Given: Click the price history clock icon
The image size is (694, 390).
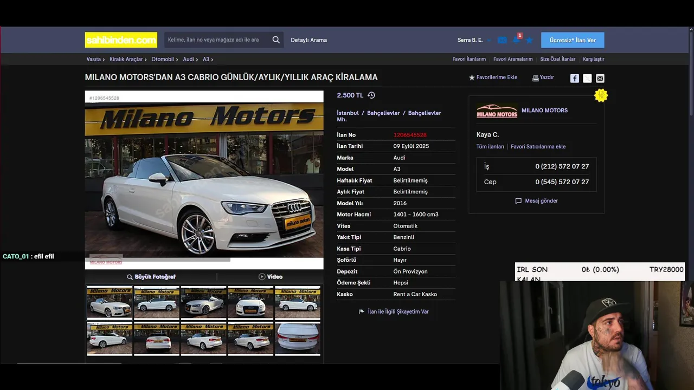Looking at the screenshot, I should [371, 95].
